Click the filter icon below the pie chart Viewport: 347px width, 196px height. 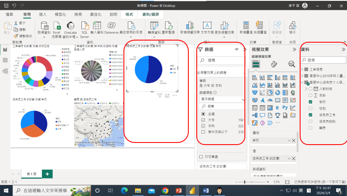point(159,96)
